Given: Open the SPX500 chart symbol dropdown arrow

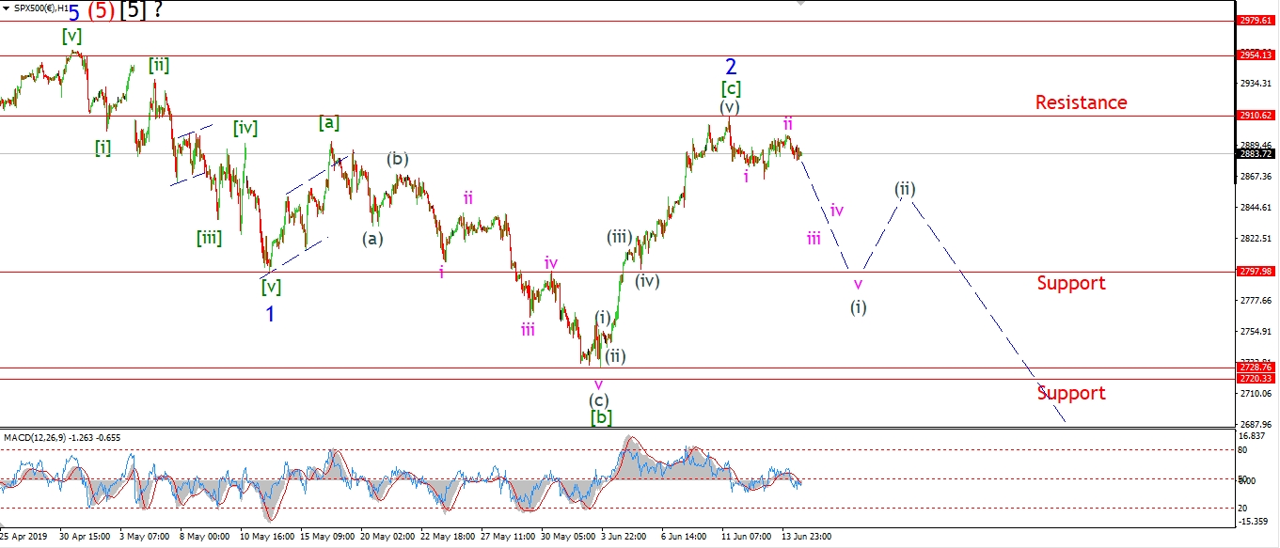Looking at the screenshot, I should point(7,8).
